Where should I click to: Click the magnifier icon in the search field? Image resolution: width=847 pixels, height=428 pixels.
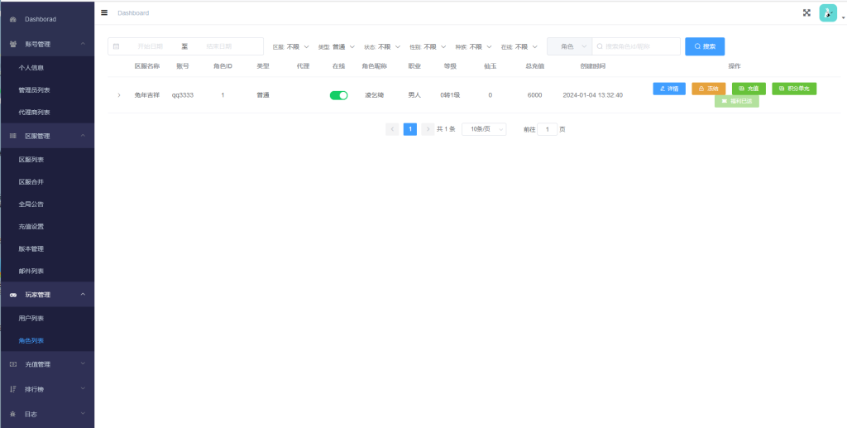600,46
